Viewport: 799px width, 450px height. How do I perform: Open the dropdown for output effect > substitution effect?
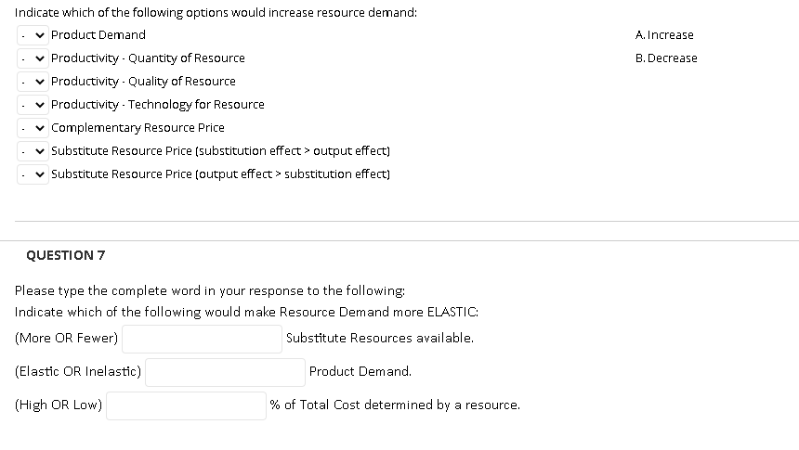point(33,174)
